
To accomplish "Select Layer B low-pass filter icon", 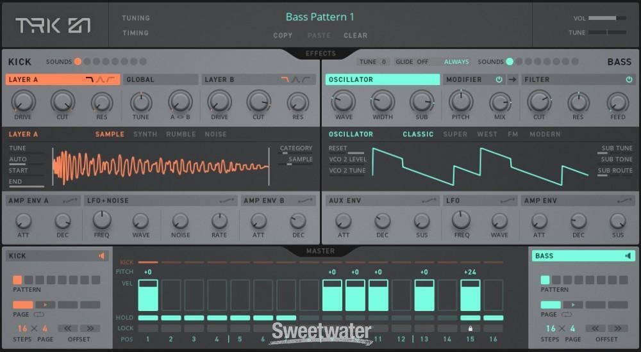I will [285, 79].
